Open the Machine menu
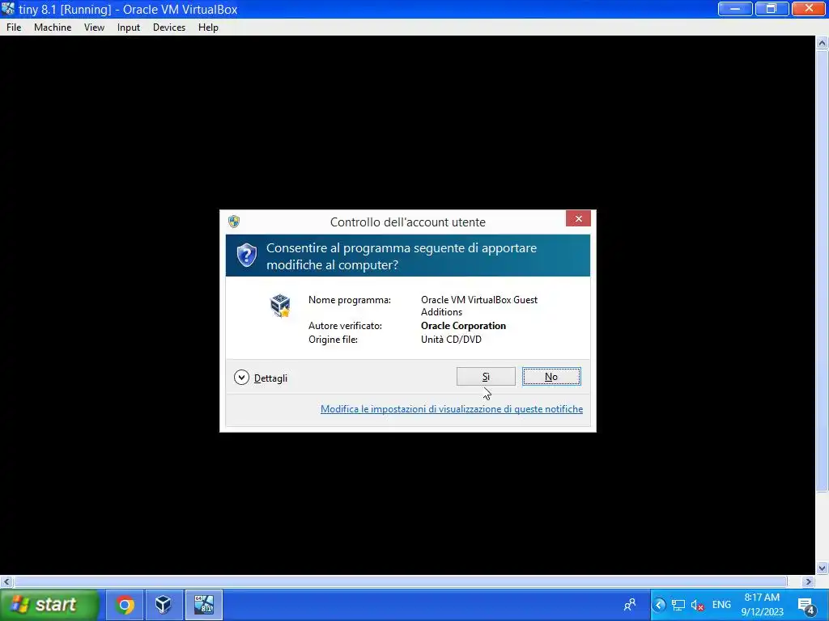 (x=53, y=27)
